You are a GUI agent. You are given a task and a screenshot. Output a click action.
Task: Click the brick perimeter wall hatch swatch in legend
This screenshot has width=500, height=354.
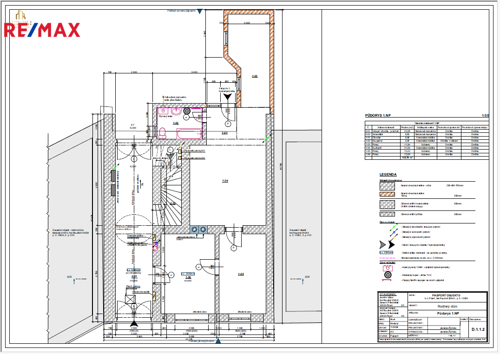point(387,186)
